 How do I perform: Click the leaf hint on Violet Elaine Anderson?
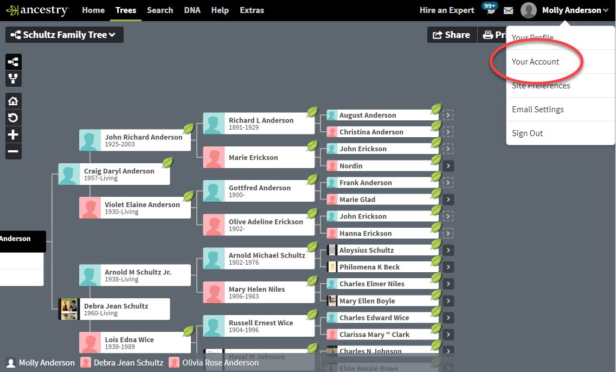[x=189, y=196]
